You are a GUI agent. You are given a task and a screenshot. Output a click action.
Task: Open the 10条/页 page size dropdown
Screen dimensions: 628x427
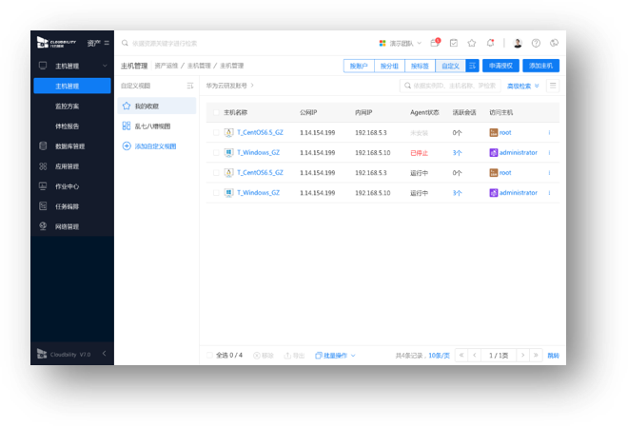click(x=439, y=356)
